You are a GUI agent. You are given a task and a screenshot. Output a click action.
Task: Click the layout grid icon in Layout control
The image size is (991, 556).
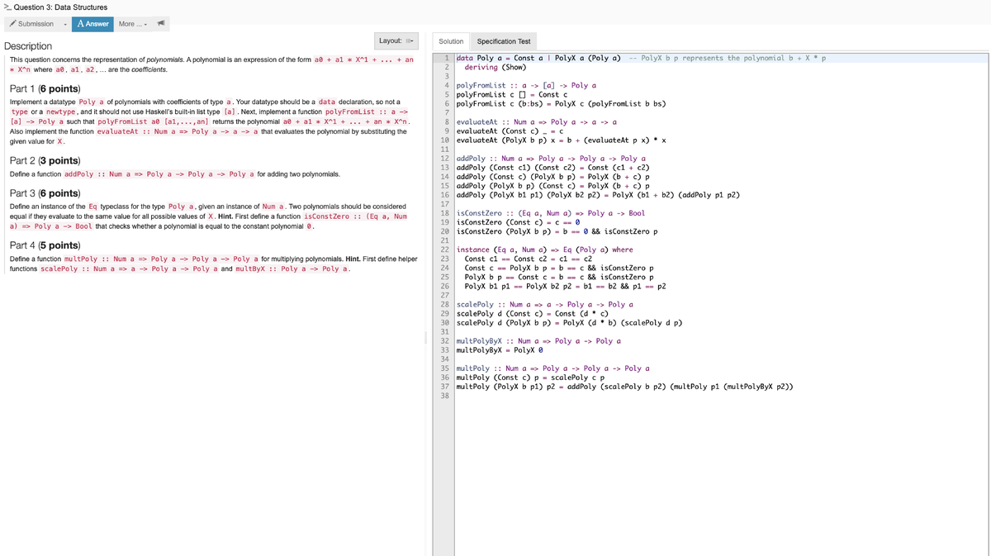tap(410, 40)
